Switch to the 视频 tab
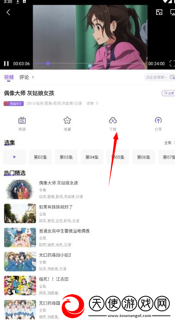Screen dimensions: 175x321 pos(9,77)
